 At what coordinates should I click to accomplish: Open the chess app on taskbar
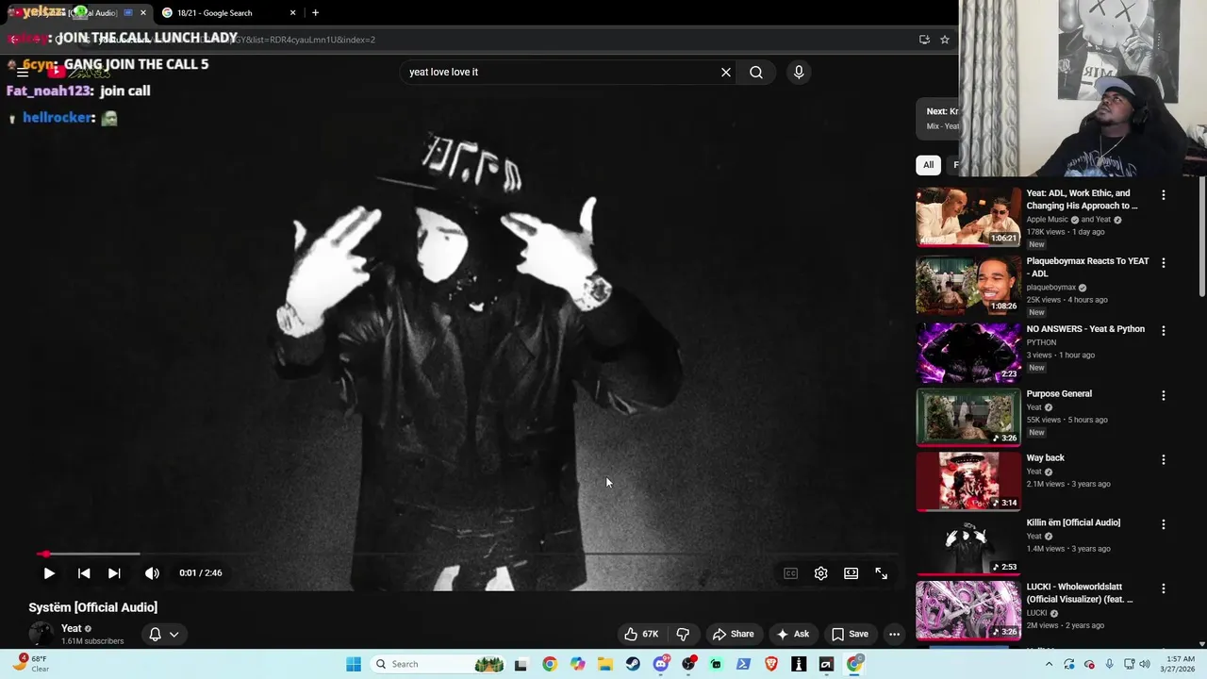coord(799,664)
